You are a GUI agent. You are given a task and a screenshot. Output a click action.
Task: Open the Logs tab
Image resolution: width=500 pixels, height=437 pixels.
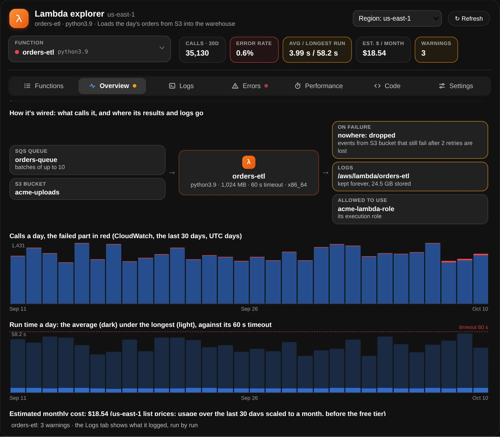tap(181, 86)
